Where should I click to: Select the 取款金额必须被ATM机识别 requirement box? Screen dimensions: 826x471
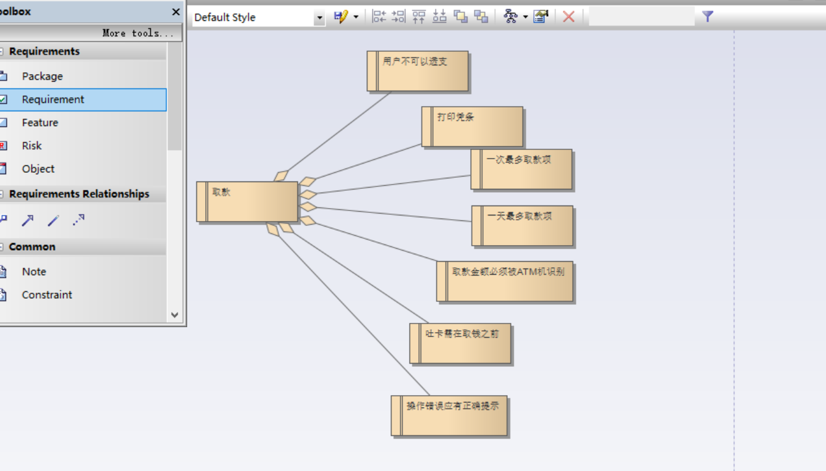505,281
